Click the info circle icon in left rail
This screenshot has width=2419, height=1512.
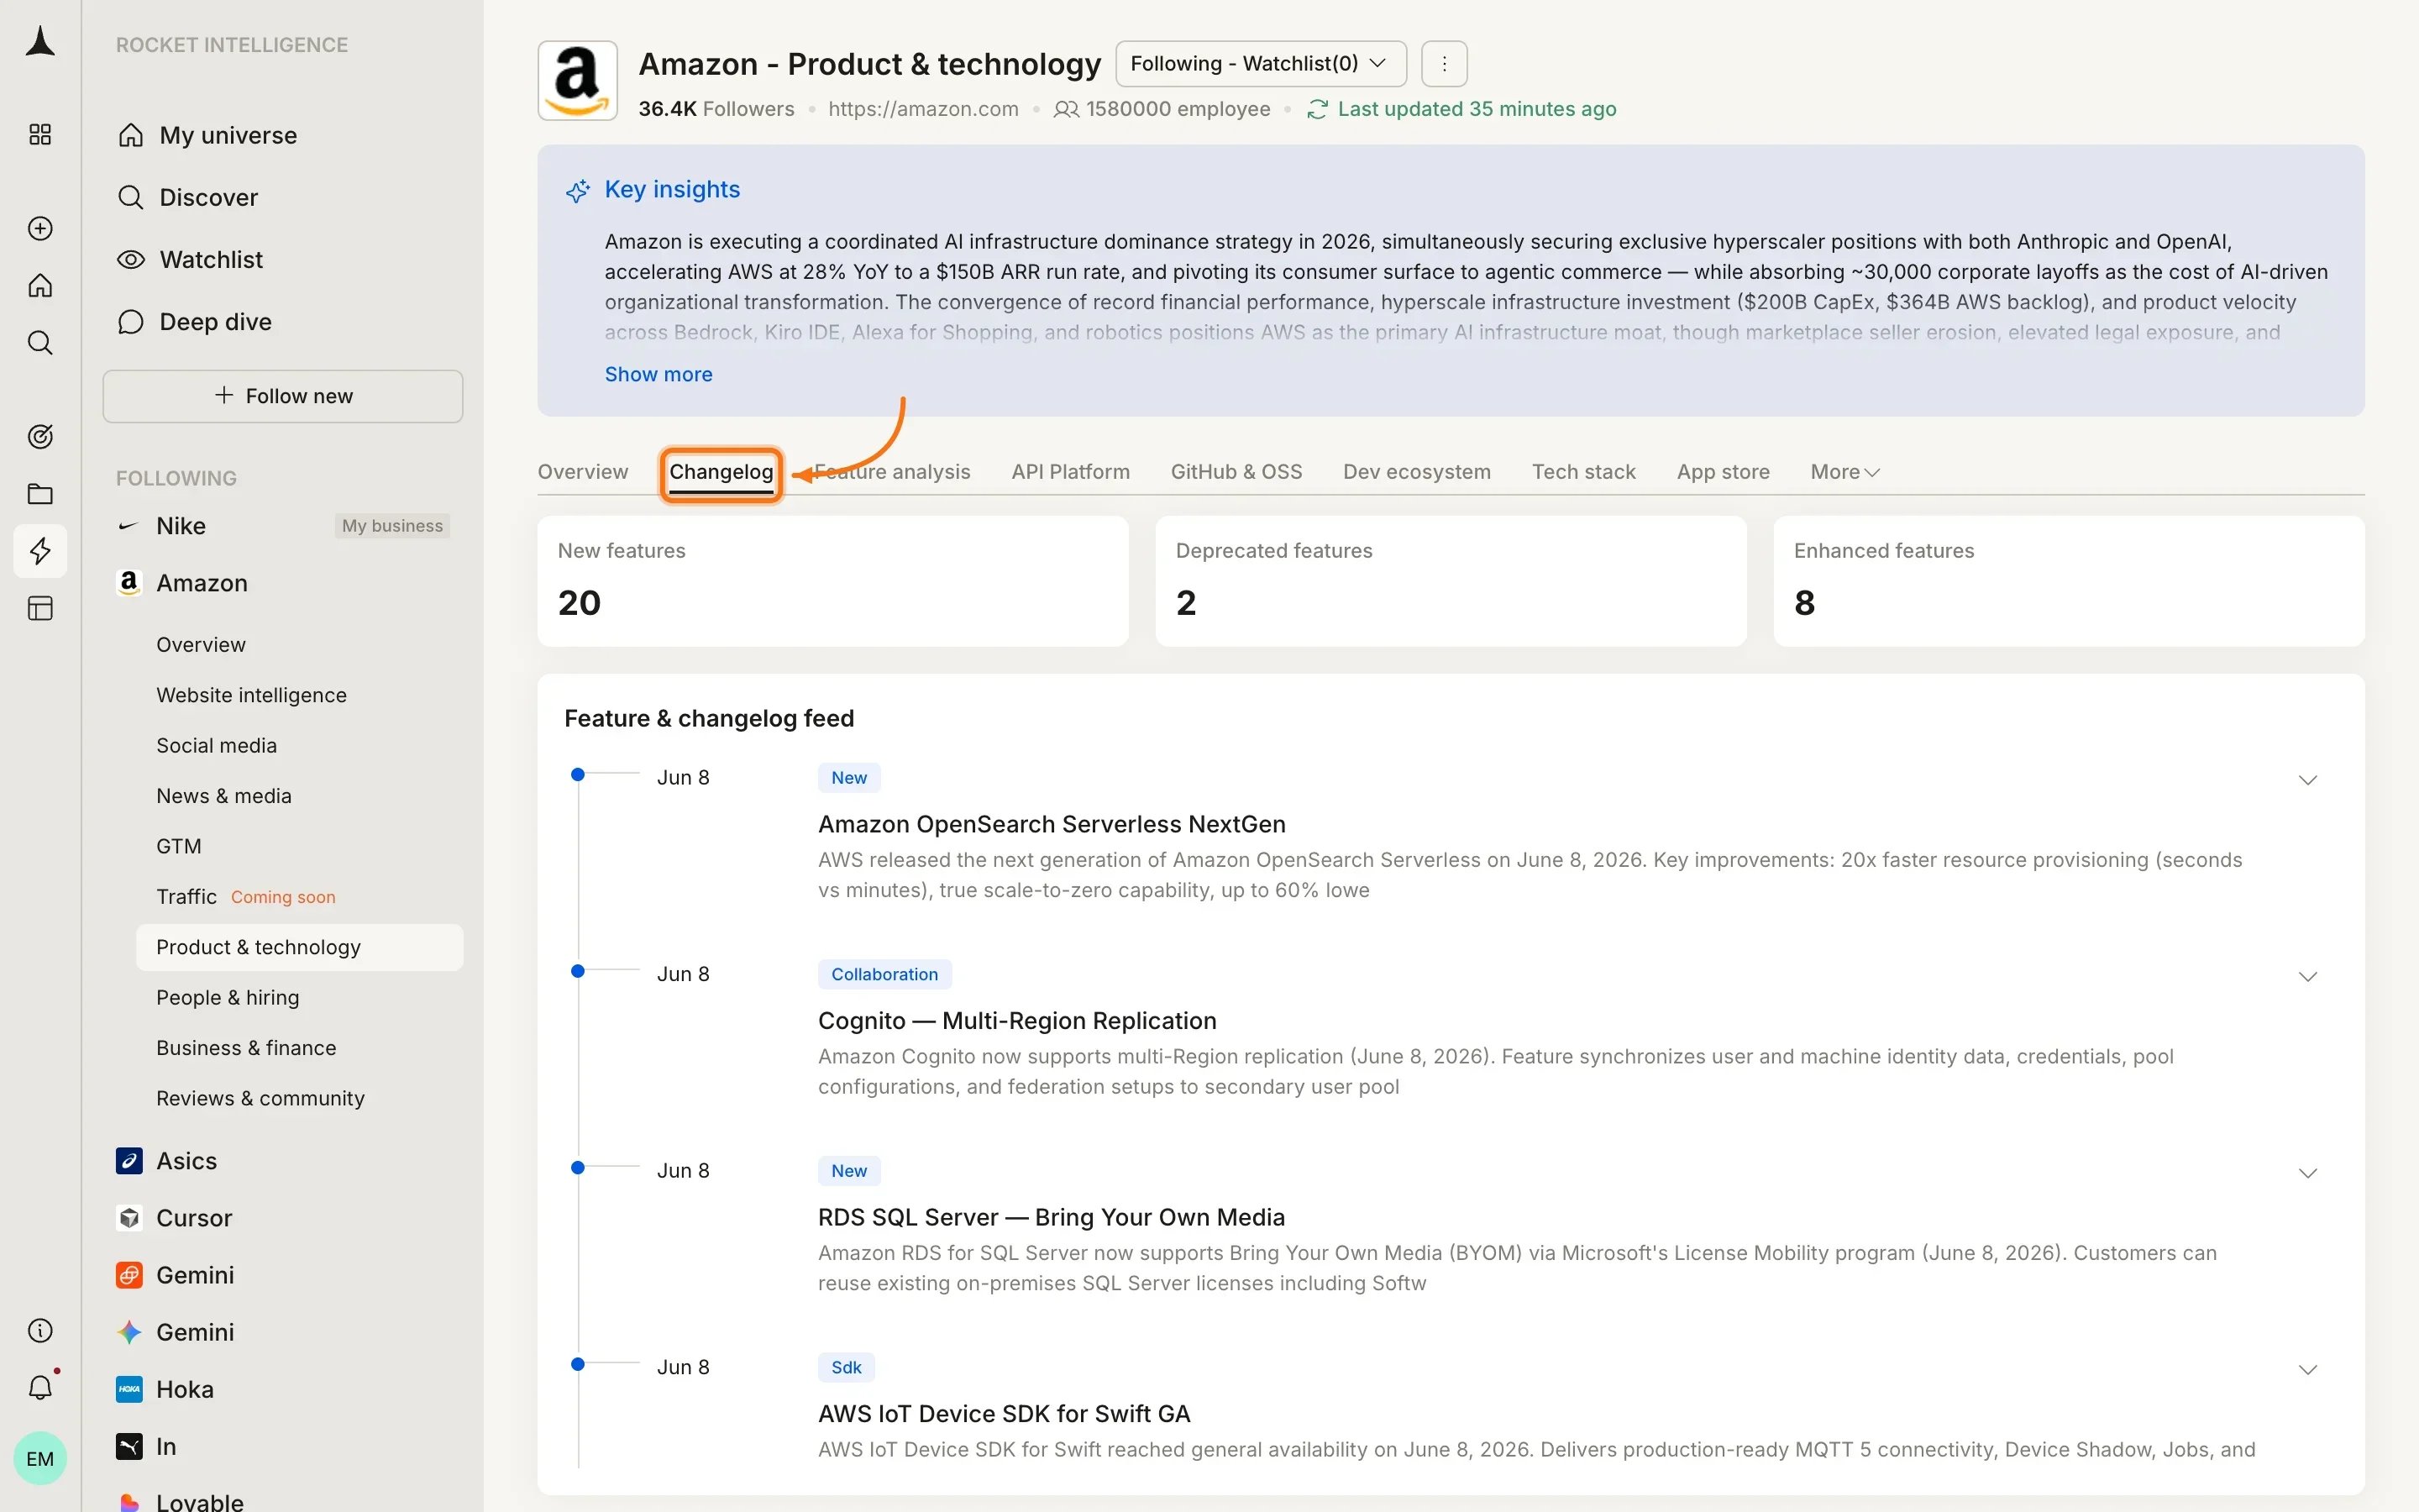pyautogui.click(x=40, y=1330)
